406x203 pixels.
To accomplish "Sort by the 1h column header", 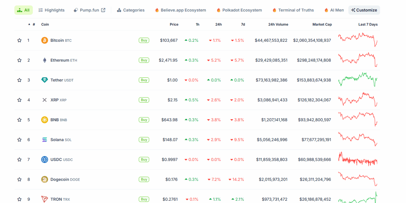I will click(197, 24).
